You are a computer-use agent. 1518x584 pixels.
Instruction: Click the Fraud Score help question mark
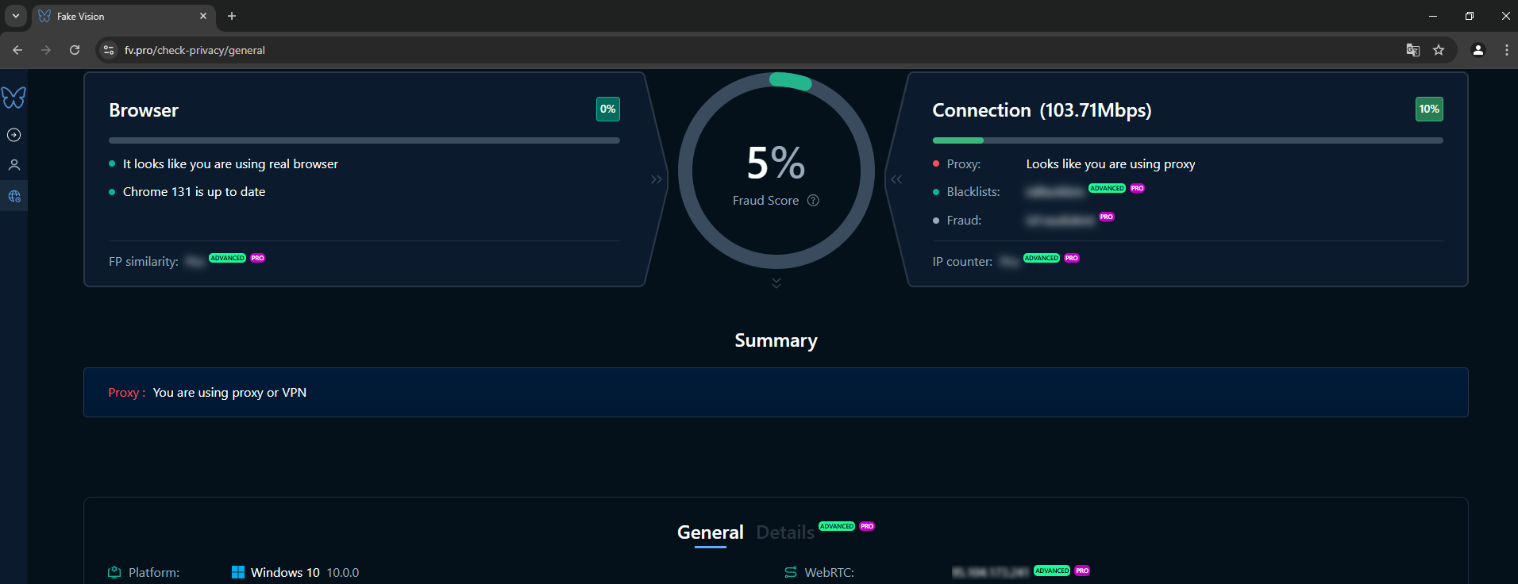click(813, 201)
